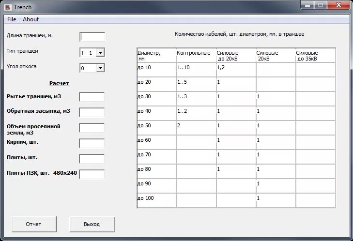Click the 'до 70' row label
353x242 pixels.
coord(157,157)
